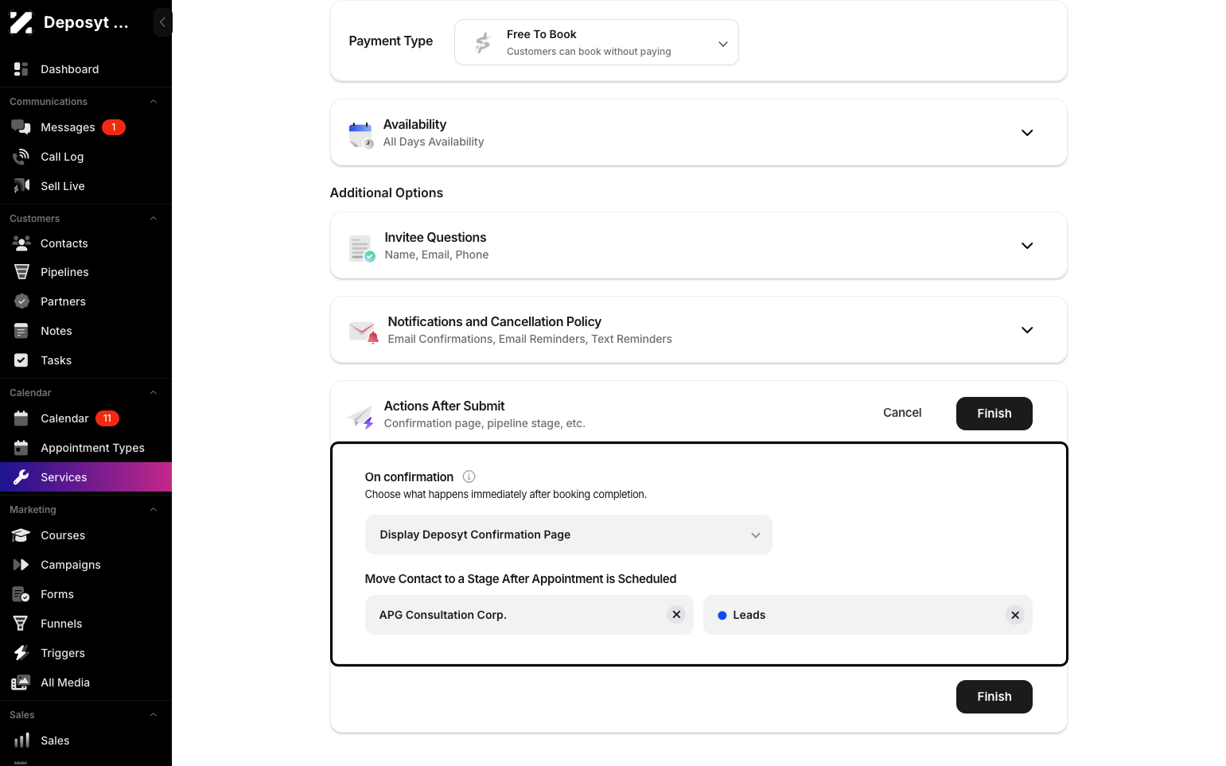The image size is (1226, 766).
Task: Collapse the Sales sidebar group
Action: pos(154,715)
